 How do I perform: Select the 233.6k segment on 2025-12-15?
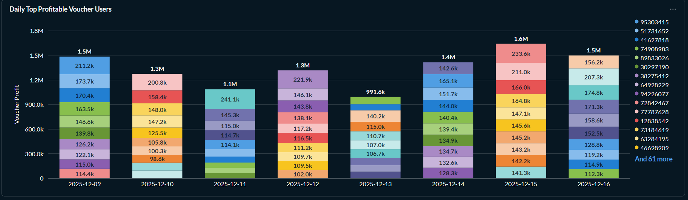click(x=521, y=54)
